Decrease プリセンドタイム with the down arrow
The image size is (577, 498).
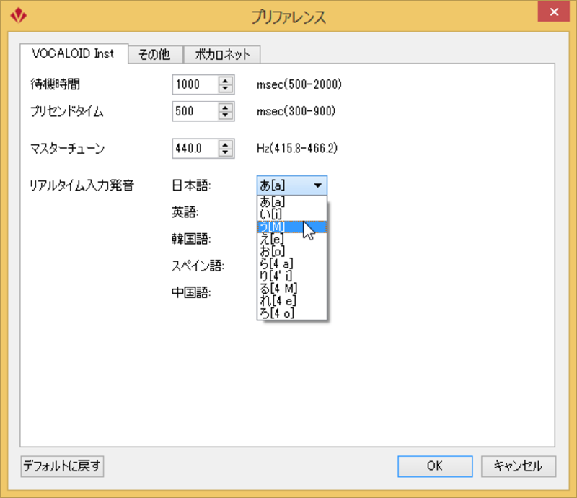pos(225,115)
